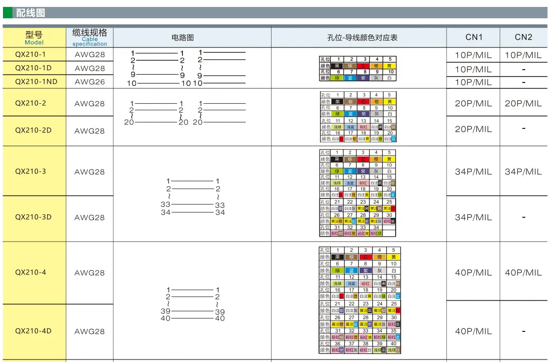The image size is (549, 362).
Task: Select AWG28 in the QX210-4D row
Action: [x=90, y=331]
